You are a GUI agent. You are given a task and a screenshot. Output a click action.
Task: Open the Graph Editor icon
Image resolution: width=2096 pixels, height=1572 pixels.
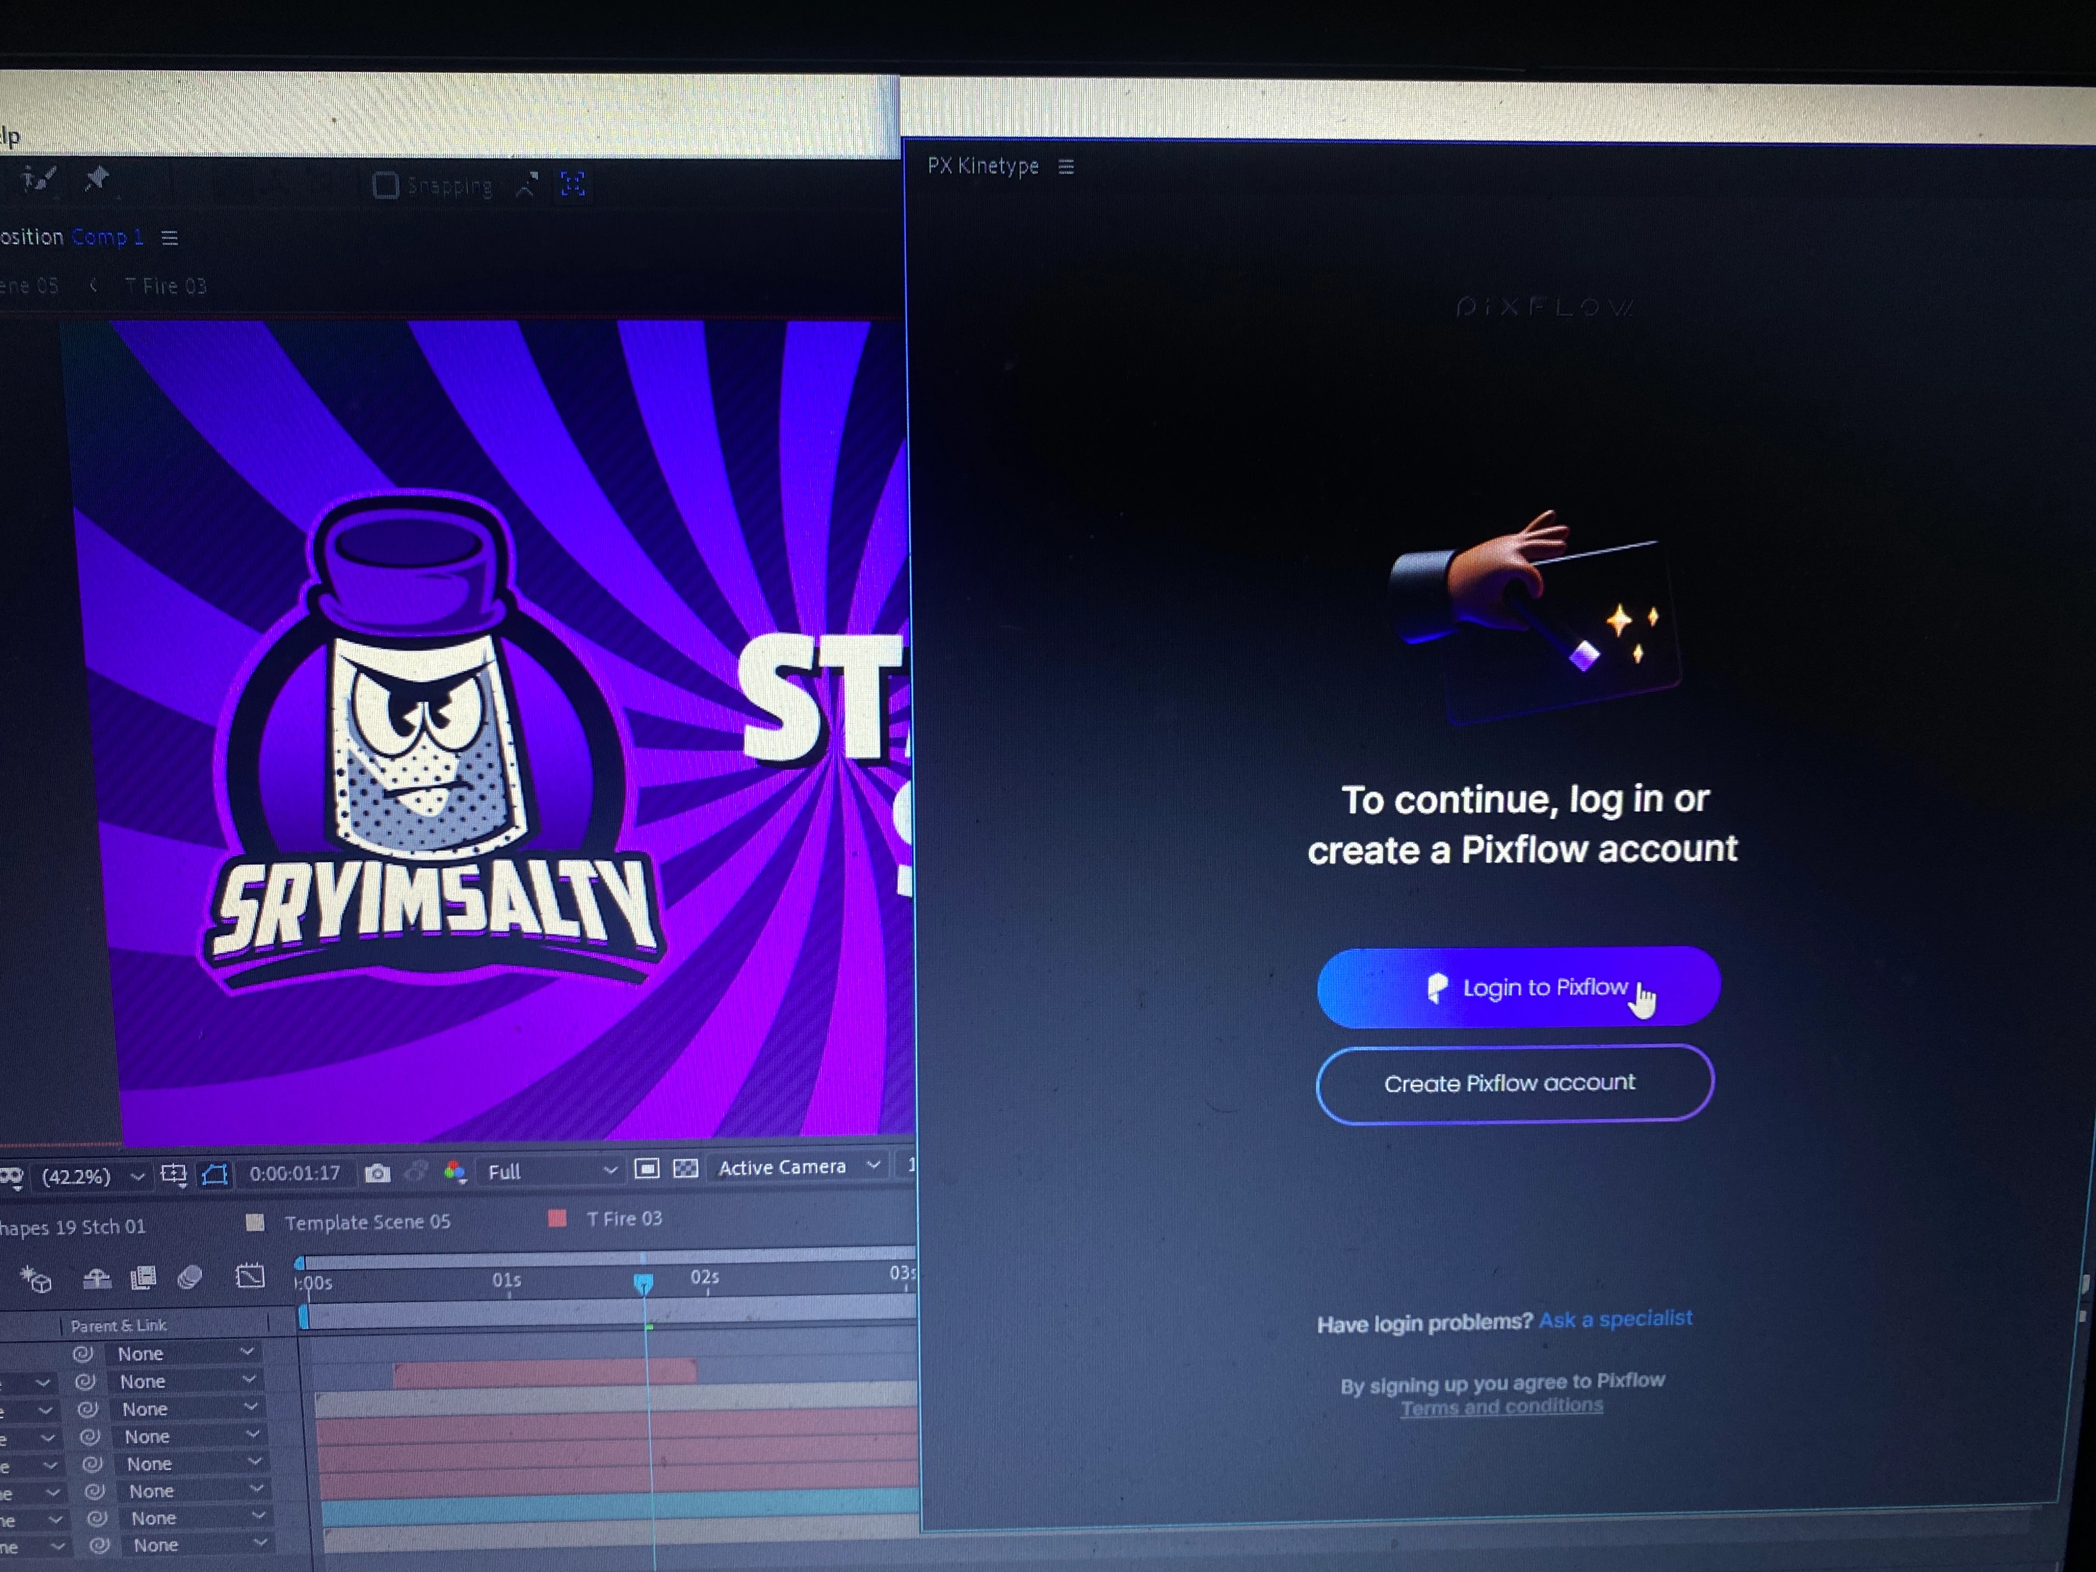tap(250, 1276)
